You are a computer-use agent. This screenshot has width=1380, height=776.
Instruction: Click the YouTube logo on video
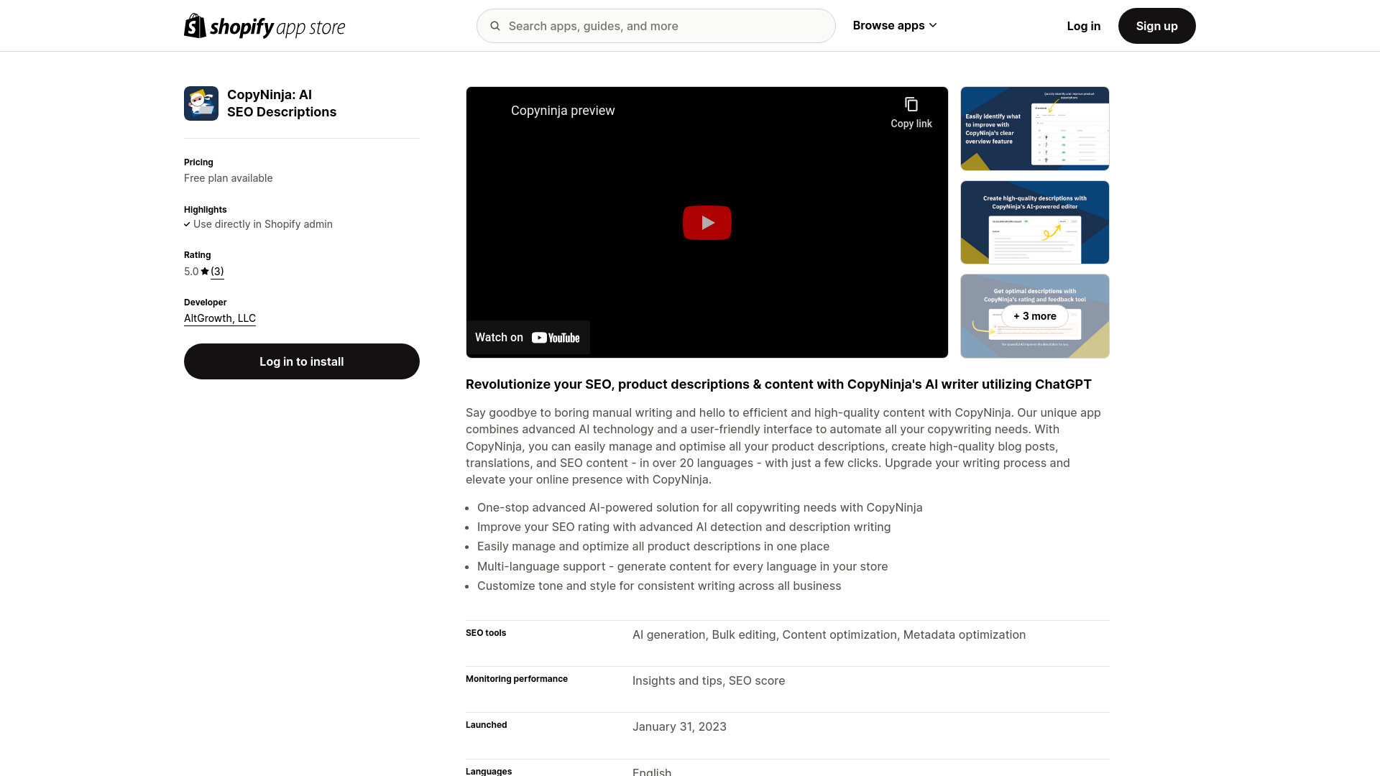coord(556,338)
